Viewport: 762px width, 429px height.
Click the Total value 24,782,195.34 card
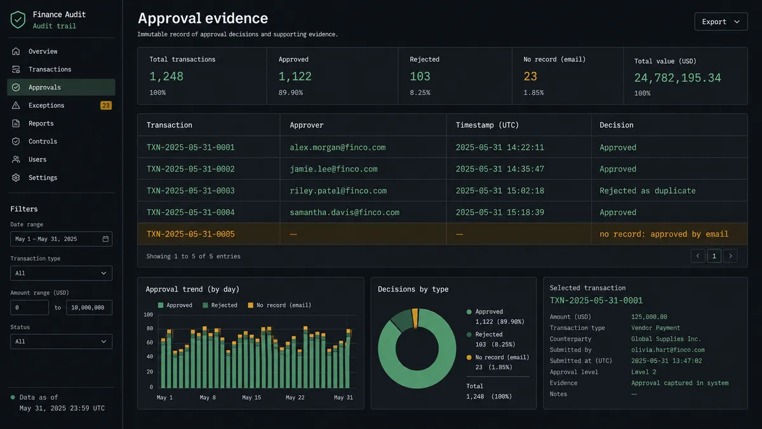686,76
